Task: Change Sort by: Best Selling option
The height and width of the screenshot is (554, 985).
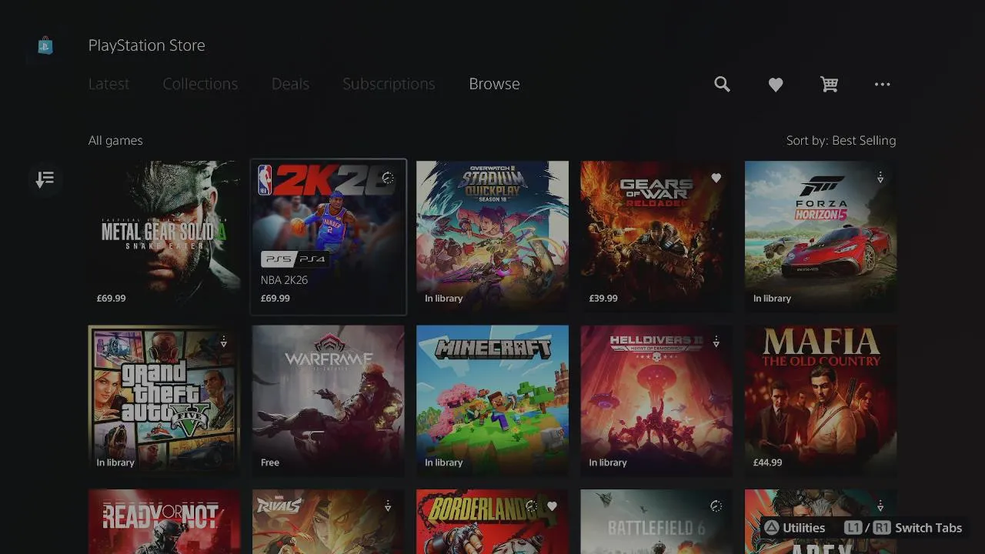Action: tap(841, 140)
